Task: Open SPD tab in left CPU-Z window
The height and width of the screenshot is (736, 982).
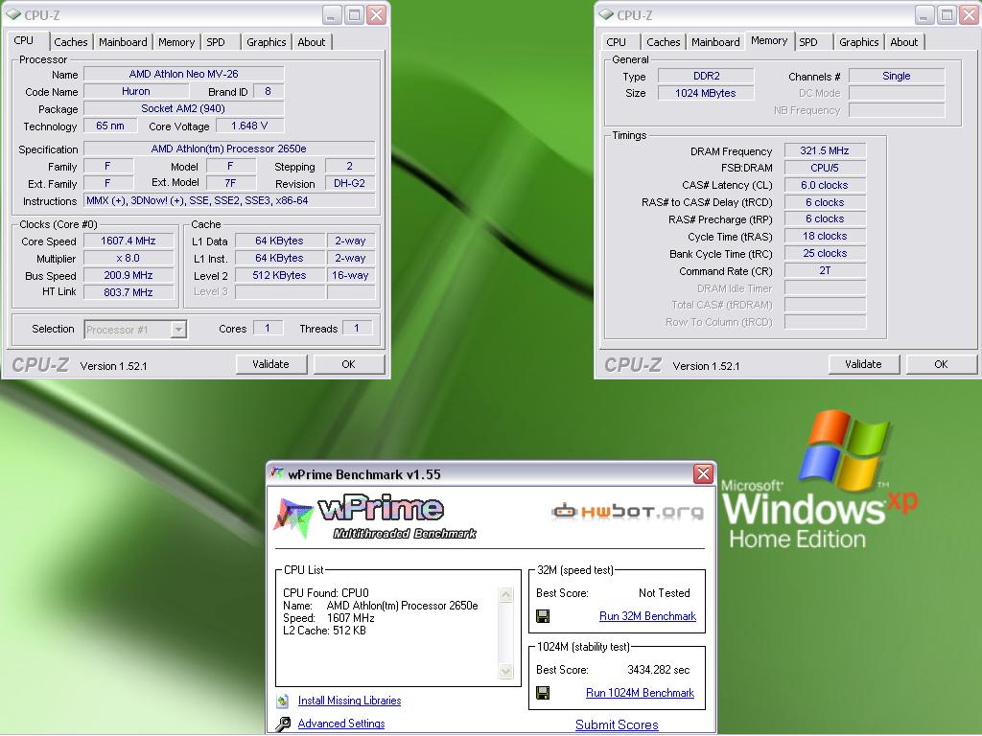Action: click(216, 42)
